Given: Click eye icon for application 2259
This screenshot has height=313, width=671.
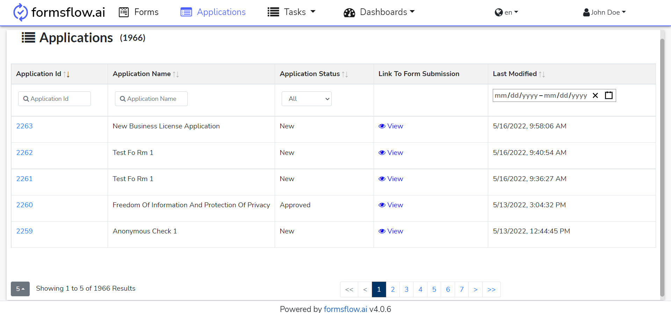Looking at the screenshot, I should coord(382,231).
